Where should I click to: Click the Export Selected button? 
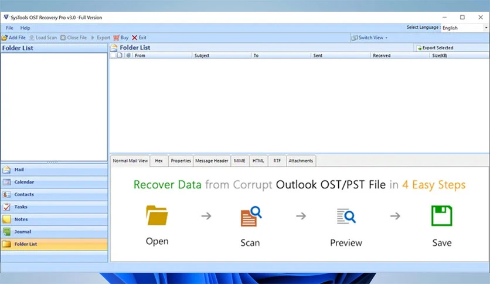point(435,48)
